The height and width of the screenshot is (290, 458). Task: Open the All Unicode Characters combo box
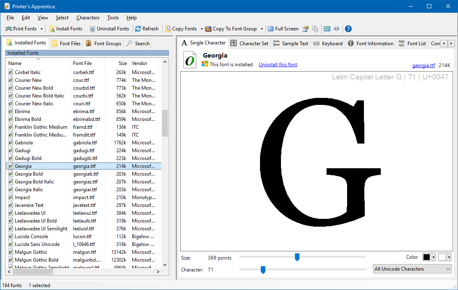412,269
